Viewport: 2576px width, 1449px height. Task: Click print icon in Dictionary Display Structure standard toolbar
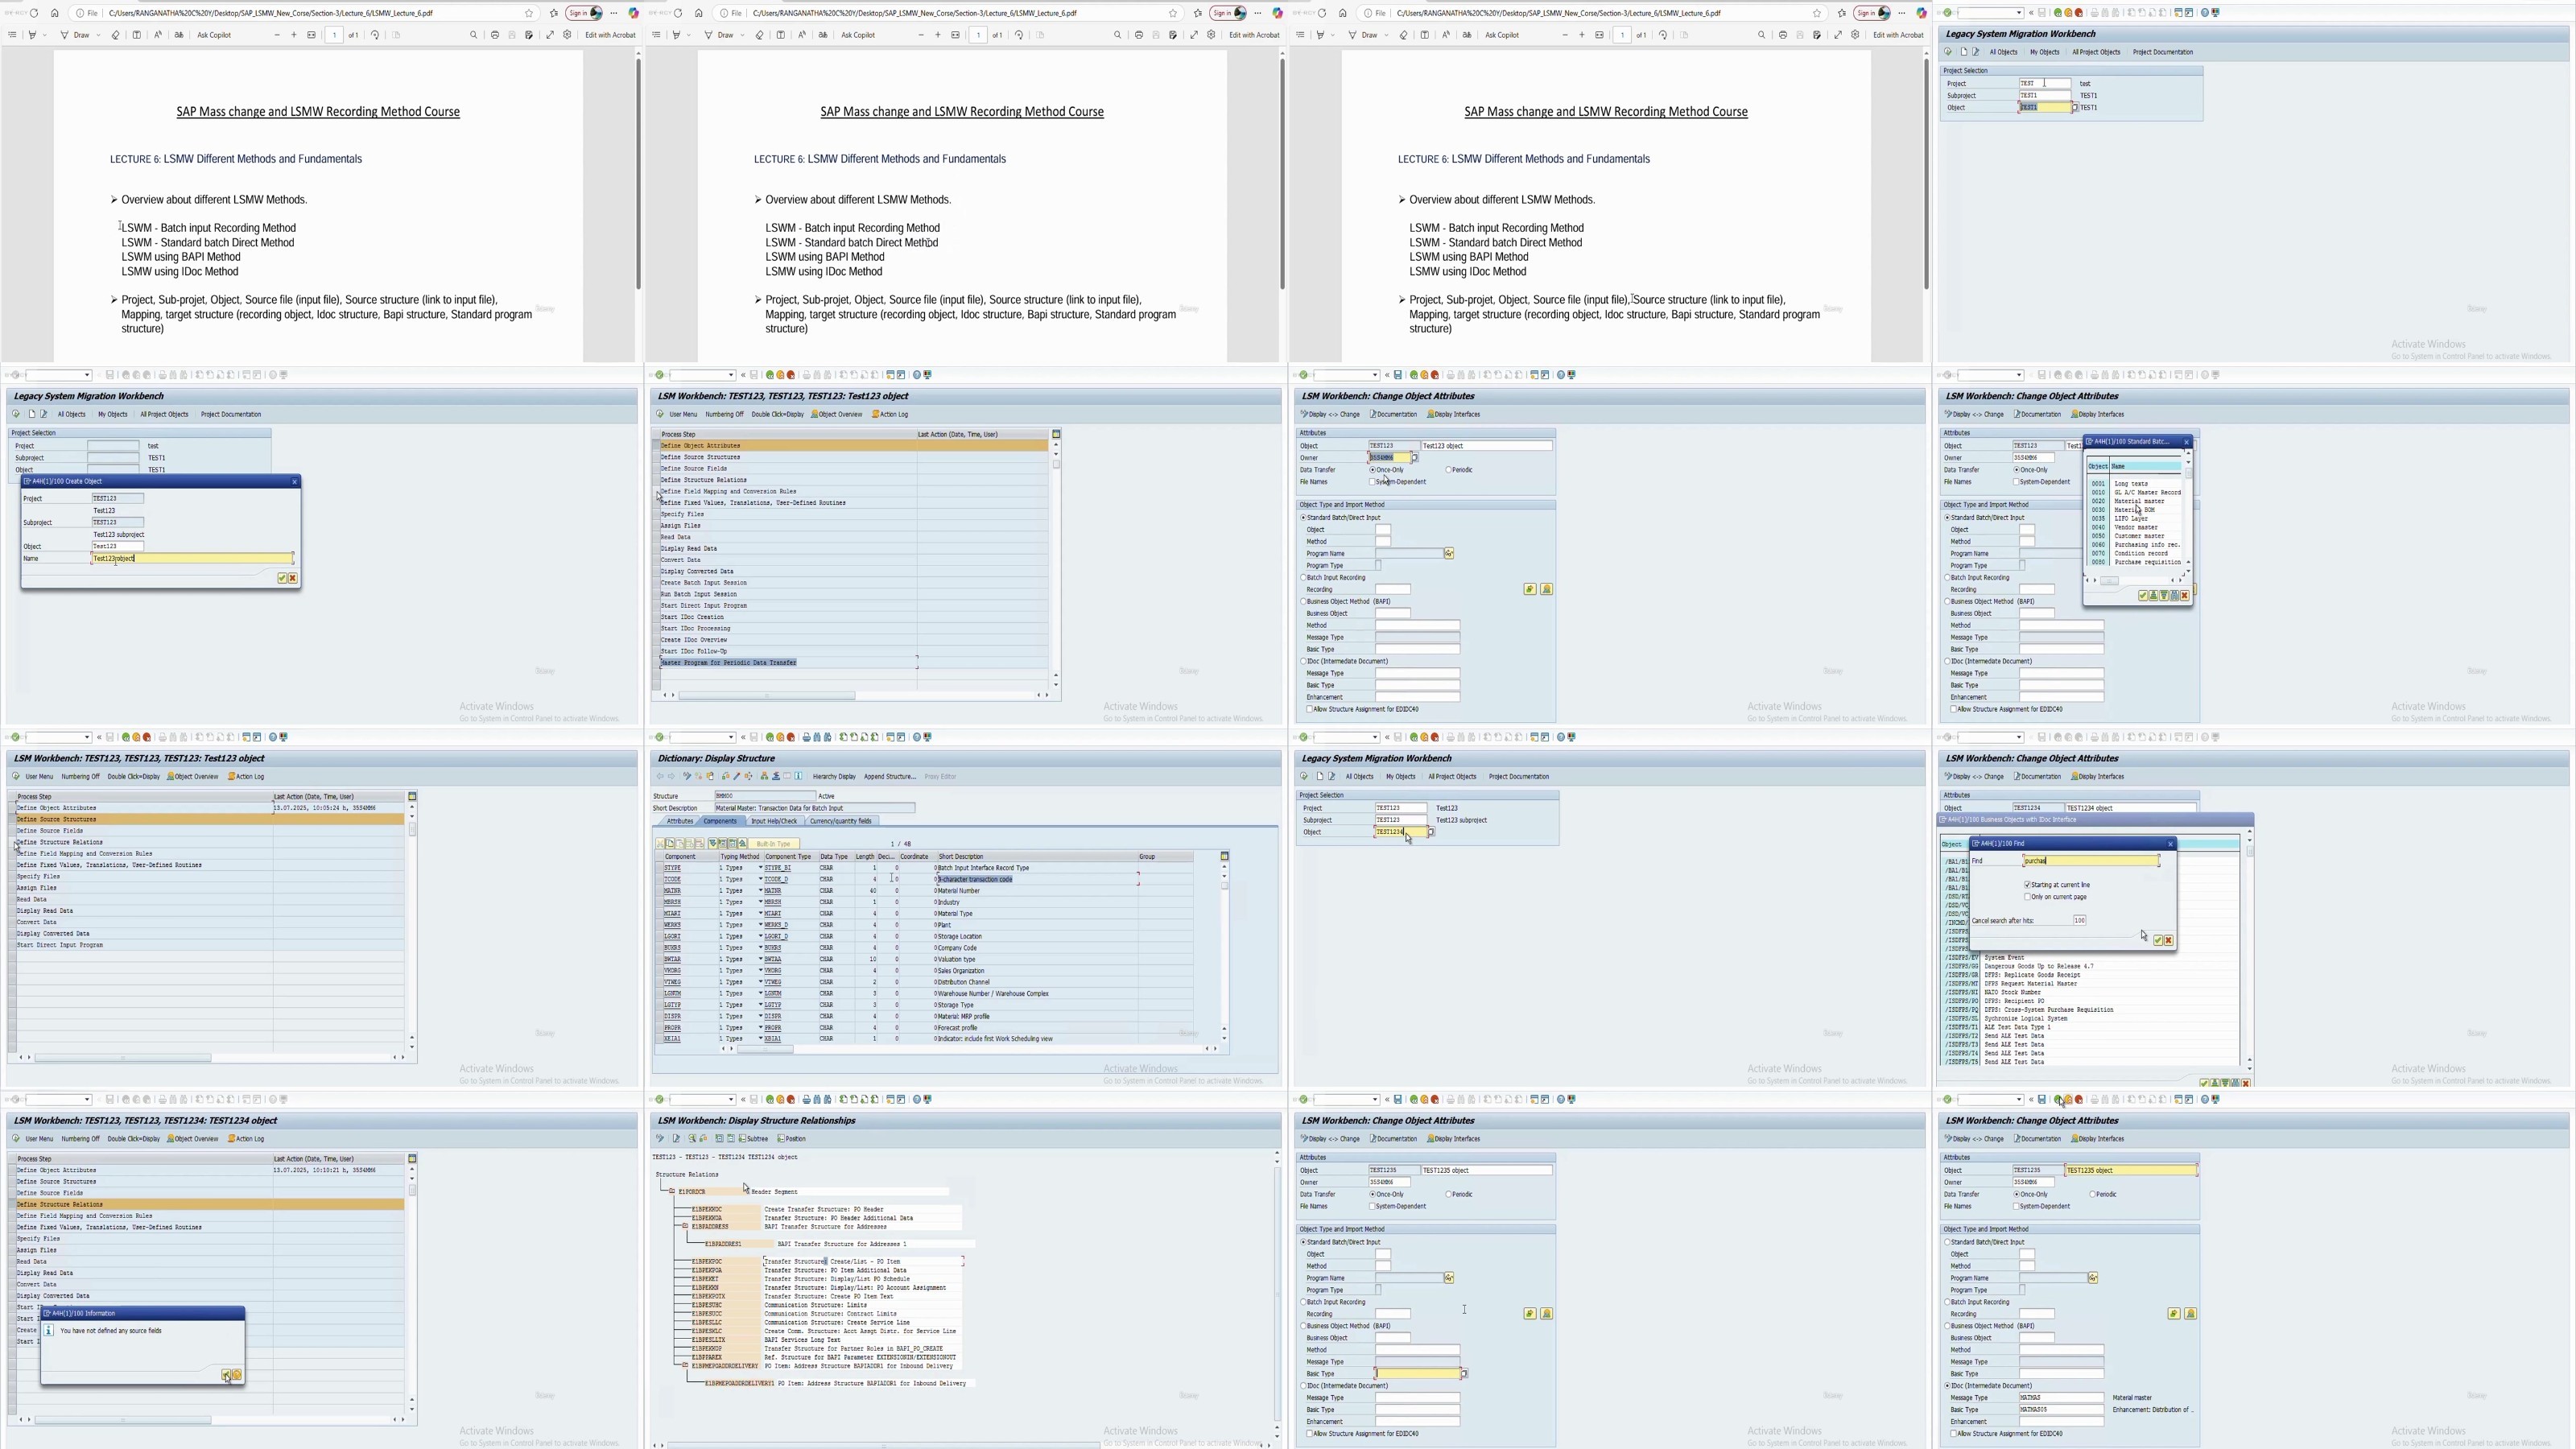point(807,737)
